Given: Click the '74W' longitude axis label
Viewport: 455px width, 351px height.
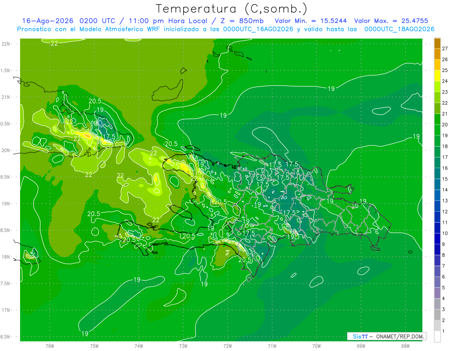Looking at the screenshot, I should [139, 346].
